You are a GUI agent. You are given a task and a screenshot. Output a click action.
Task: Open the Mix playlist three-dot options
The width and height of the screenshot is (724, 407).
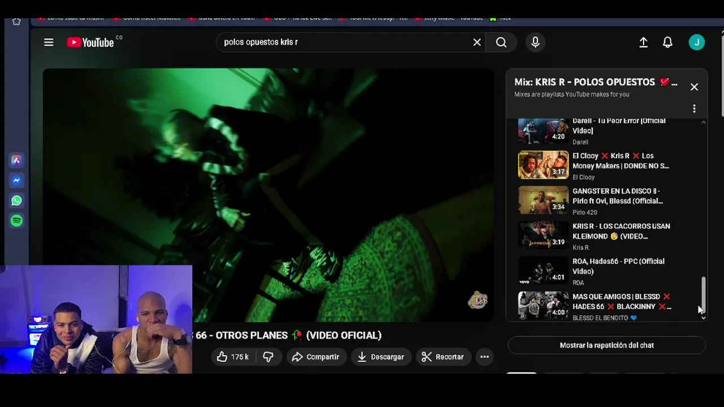tap(694, 109)
